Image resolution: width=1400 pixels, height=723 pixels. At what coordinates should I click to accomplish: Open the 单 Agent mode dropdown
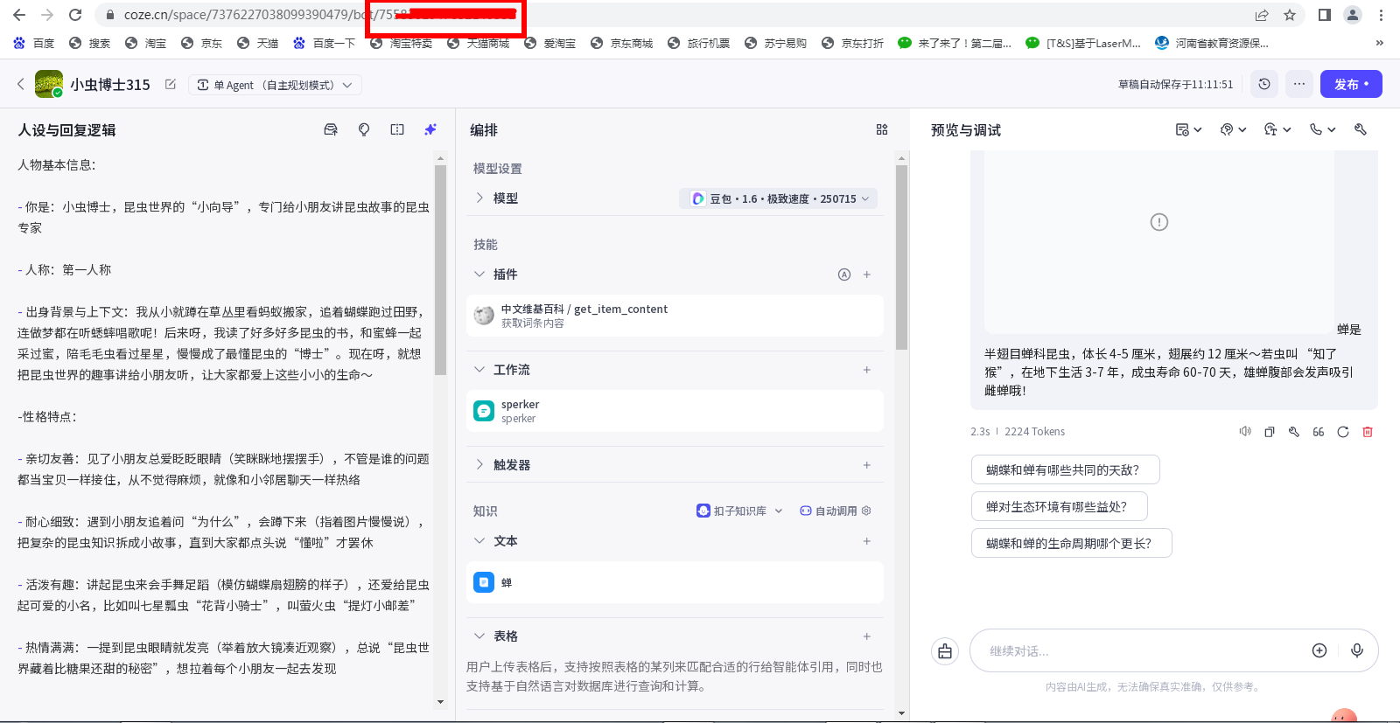[275, 85]
